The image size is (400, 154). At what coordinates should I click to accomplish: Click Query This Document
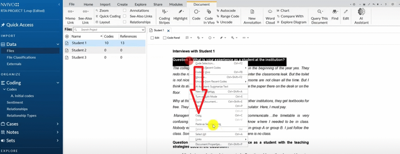tap(319, 16)
